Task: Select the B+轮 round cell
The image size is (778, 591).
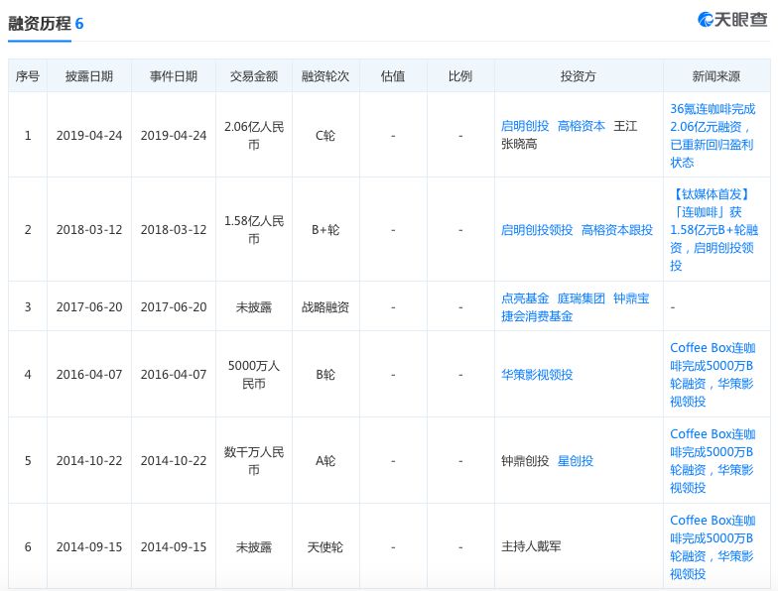Action: point(325,230)
